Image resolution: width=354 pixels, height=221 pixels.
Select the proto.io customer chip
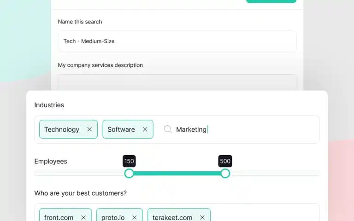119,215
